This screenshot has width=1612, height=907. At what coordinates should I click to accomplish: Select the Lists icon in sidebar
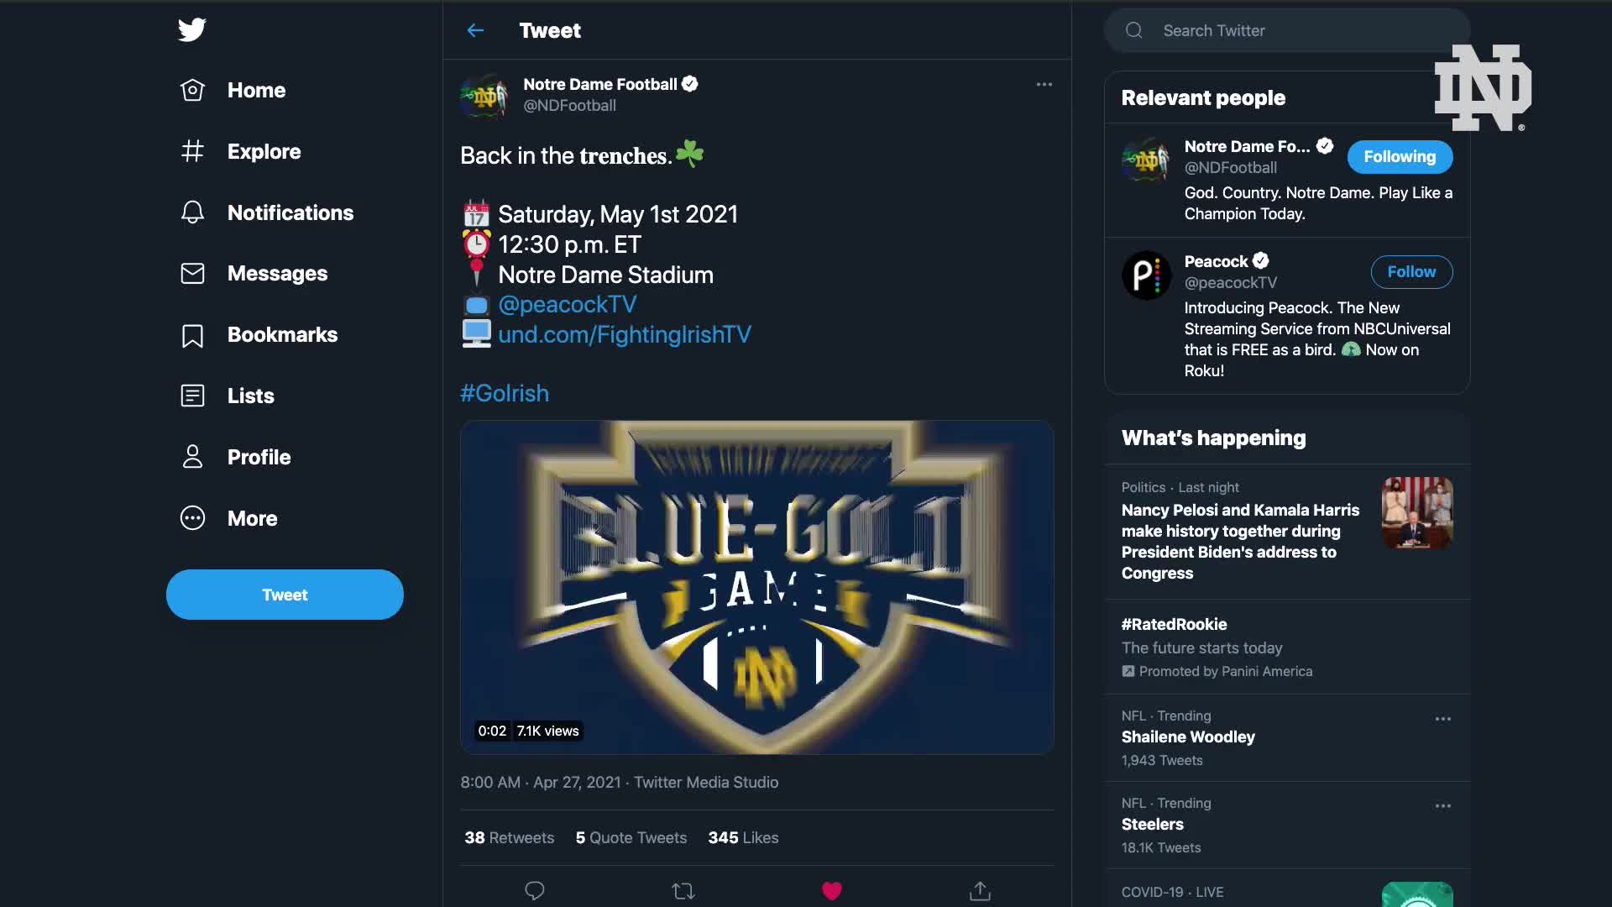[x=191, y=396]
